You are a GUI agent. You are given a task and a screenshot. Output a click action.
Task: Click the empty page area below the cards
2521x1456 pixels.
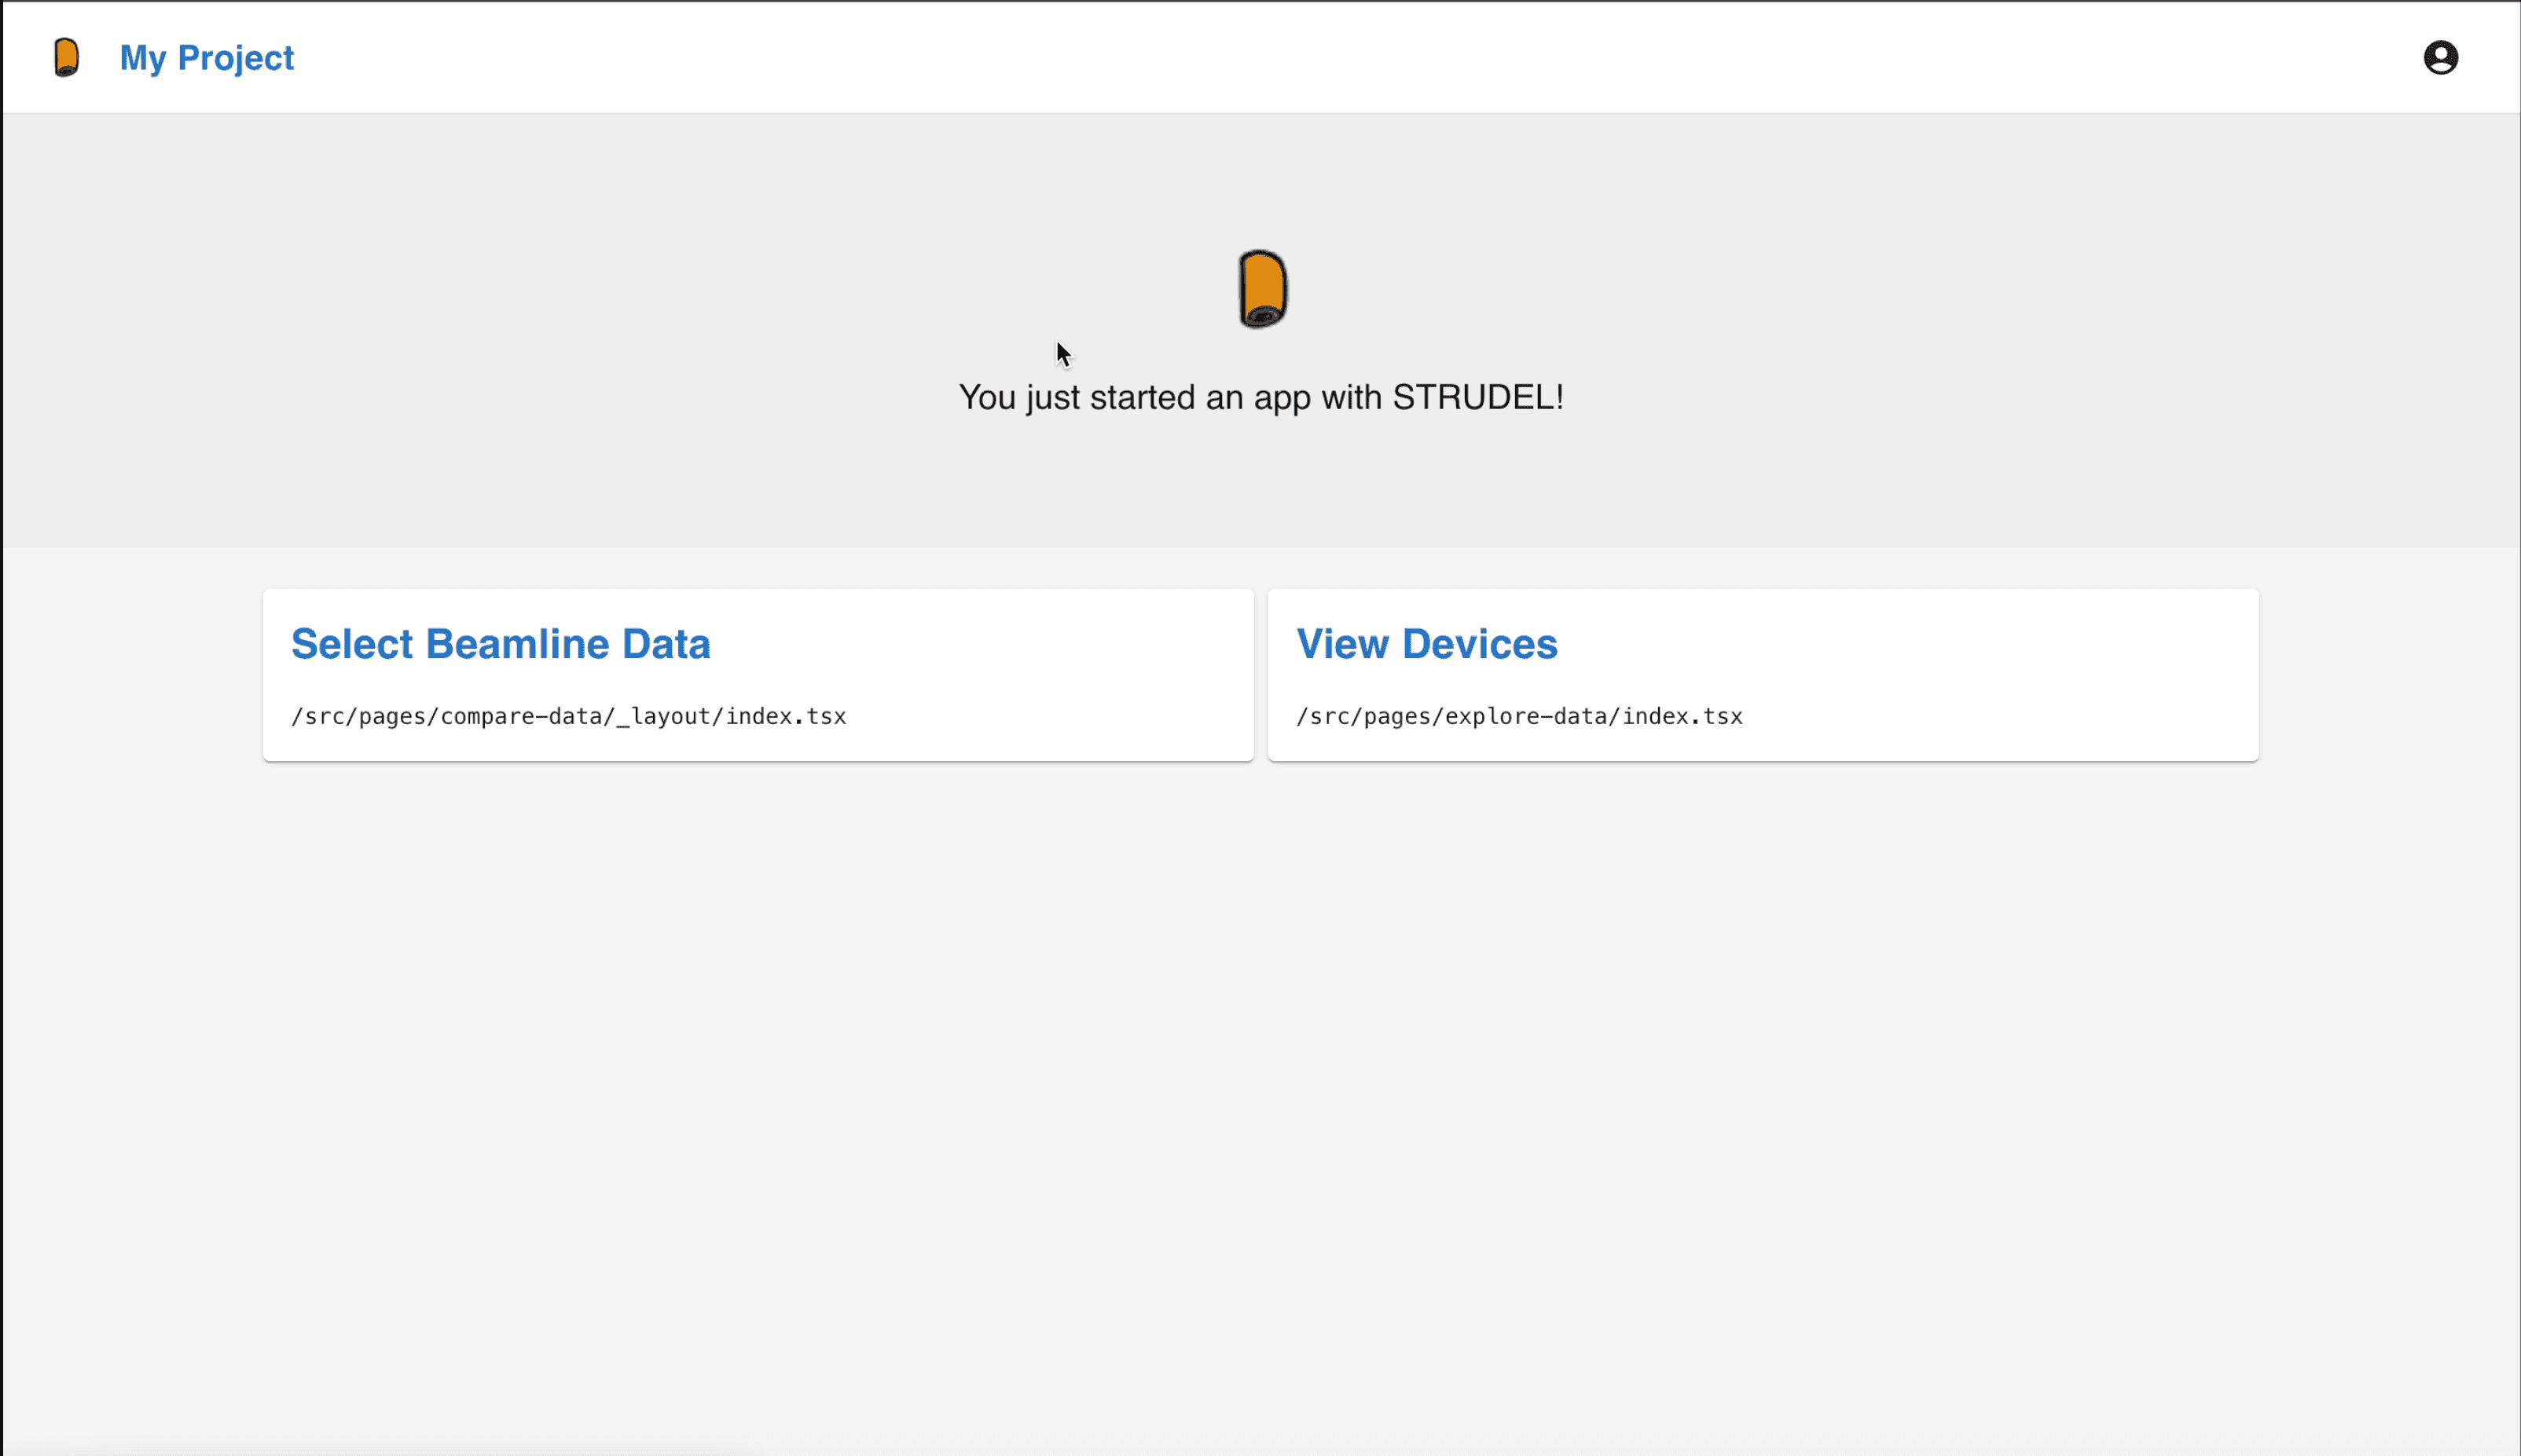[1260, 1100]
